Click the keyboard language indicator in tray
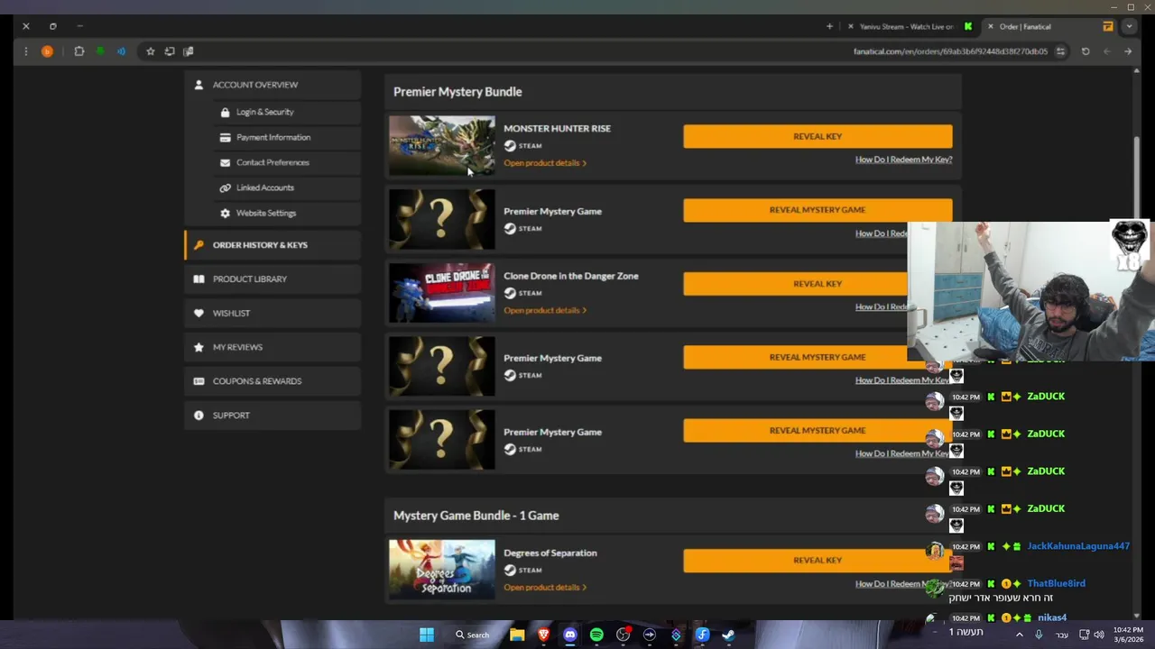Screen dimensions: 1155x649 pos(1062,635)
